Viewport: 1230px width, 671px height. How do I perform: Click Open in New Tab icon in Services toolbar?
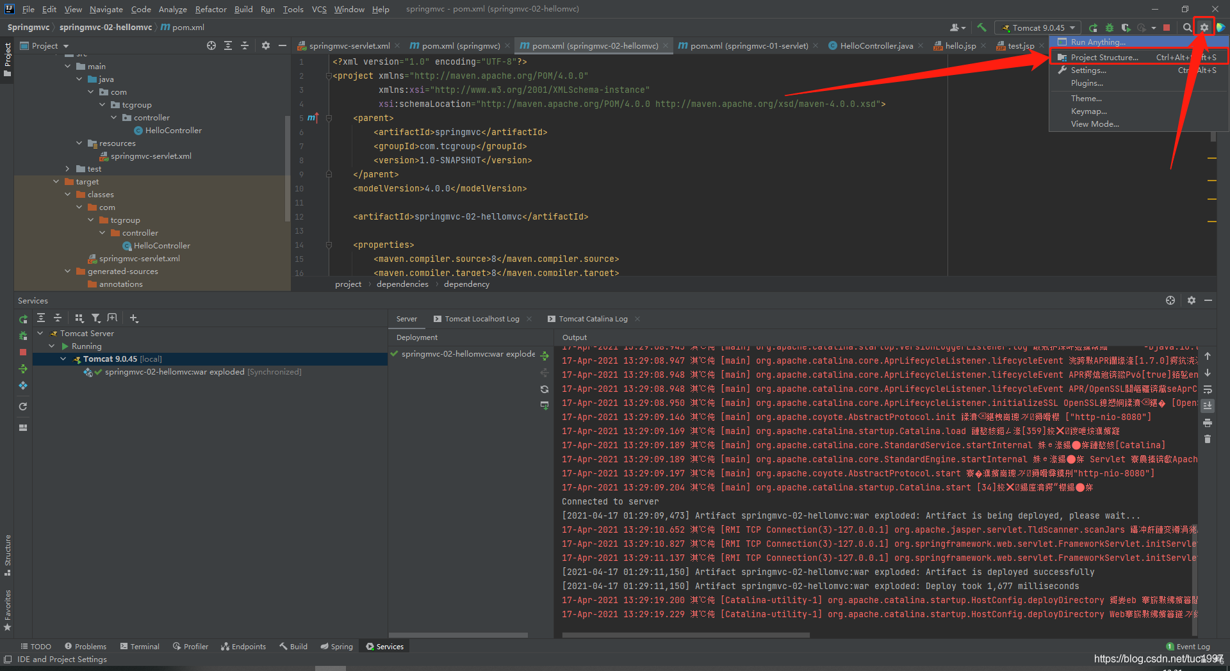pyautogui.click(x=113, y=318)
